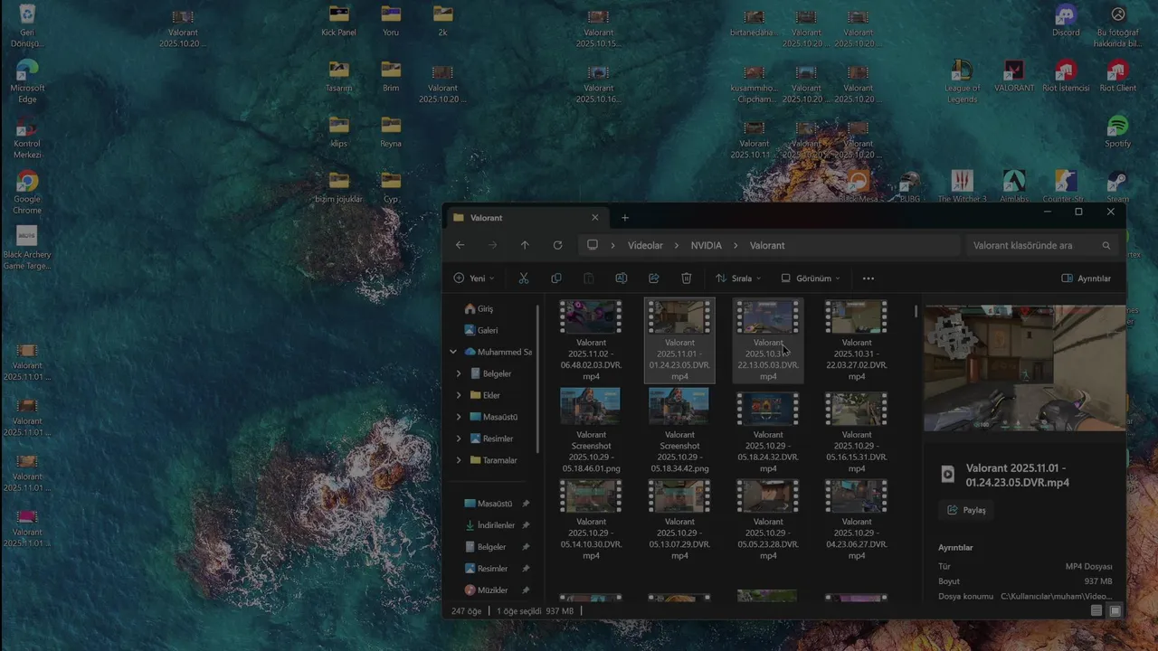Viewport: 1158px width, 651px height.
Task: Select the Kontrol Merkezi desktop icon
Action: coord(27,137)
